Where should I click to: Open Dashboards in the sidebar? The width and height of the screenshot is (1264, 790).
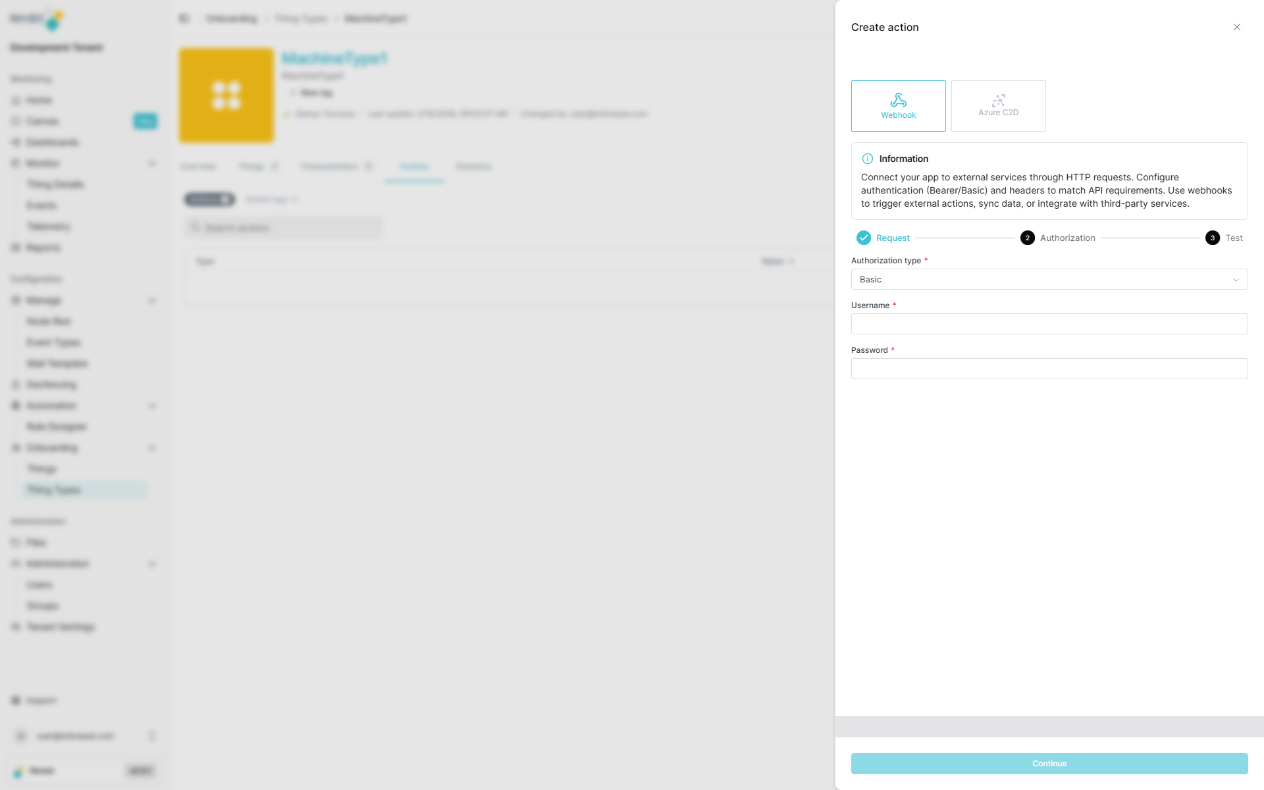52,142
